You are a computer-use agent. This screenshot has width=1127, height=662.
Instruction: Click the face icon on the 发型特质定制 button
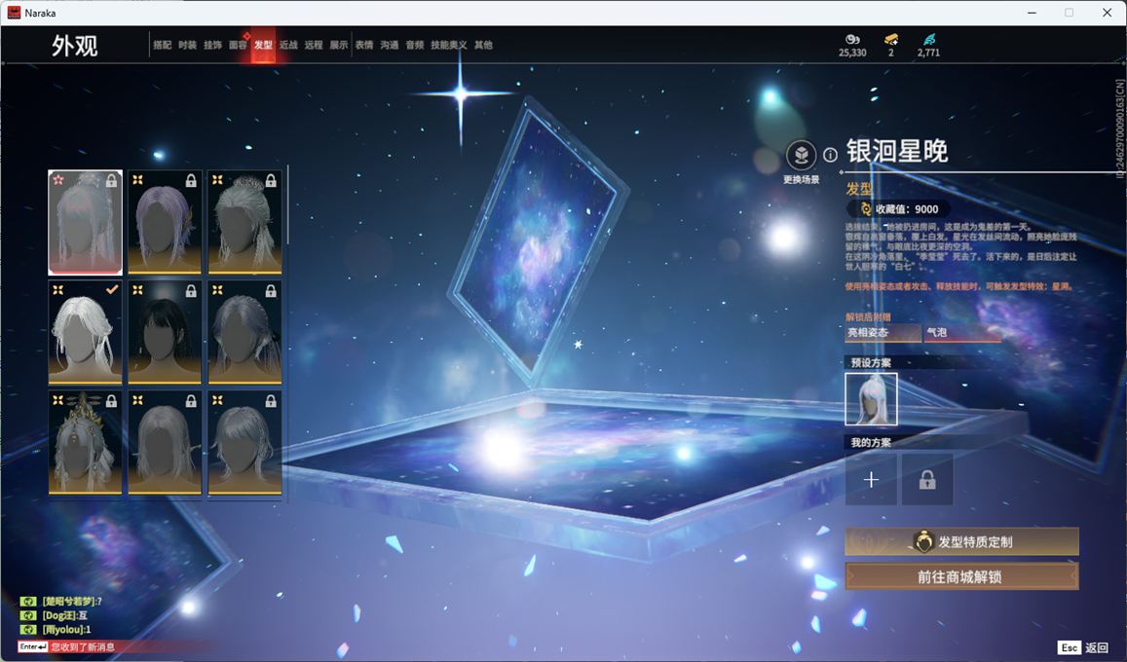(922, 542)
